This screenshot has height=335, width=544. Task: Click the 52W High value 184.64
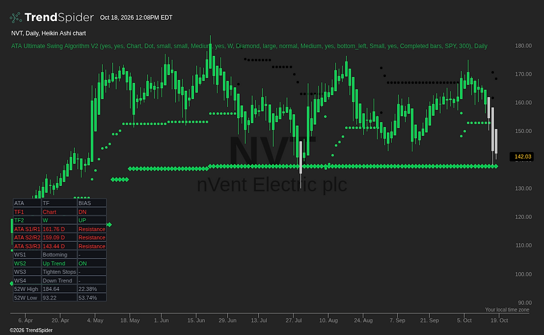(59, 289)
